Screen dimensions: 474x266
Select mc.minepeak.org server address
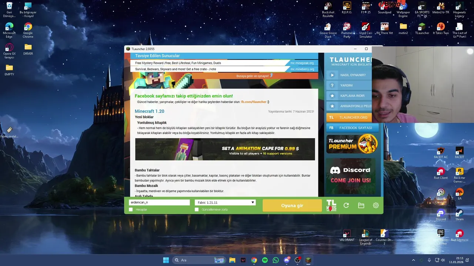[x=302, y=63]
